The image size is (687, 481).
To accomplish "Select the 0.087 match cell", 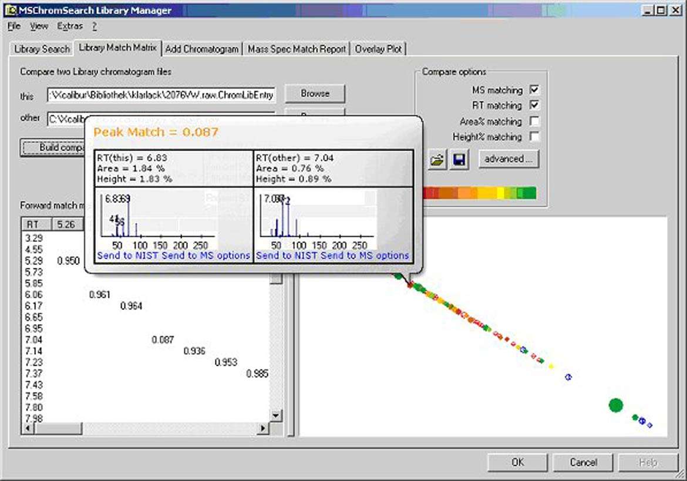I will pos(163,340).
